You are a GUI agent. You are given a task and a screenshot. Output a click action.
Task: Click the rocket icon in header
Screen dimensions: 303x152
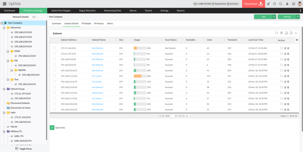(268, 4)
